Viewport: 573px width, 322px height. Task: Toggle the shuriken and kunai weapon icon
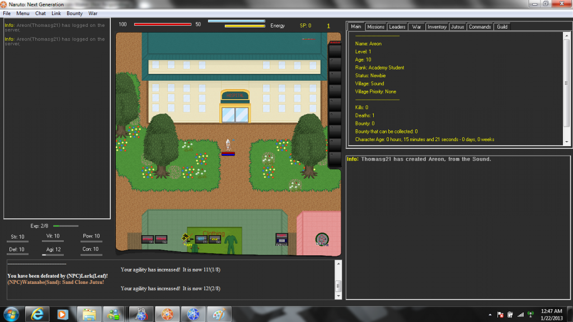coord(187,239)
